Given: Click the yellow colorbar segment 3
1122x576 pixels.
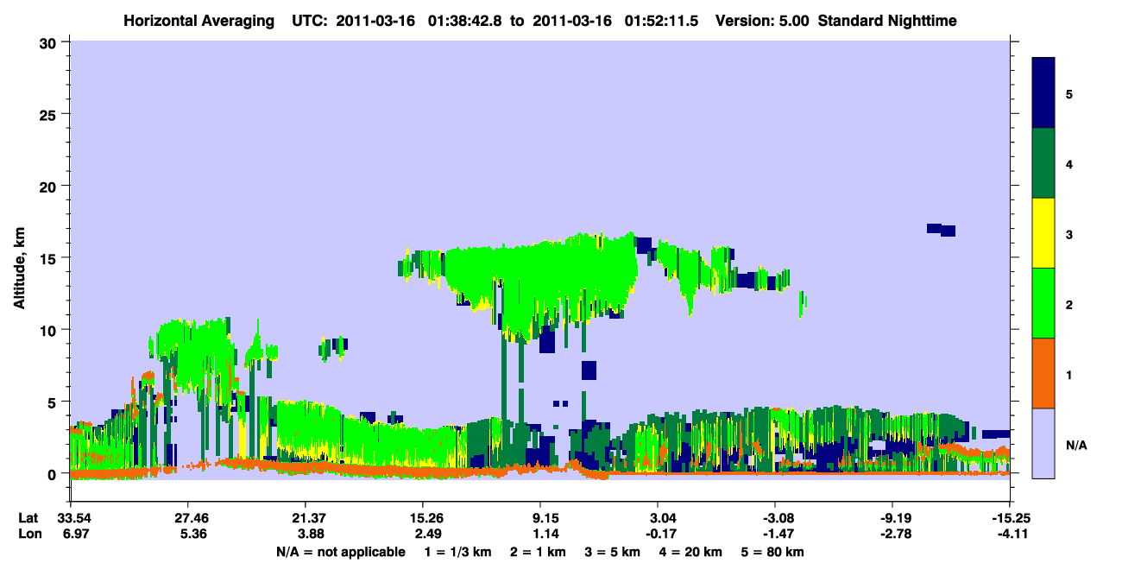Looking at the screenshot, I should [x=1043, y=233].
